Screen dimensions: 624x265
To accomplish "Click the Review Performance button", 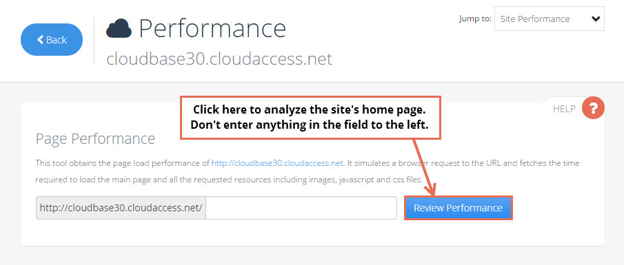I will click(x=458, y=208).
